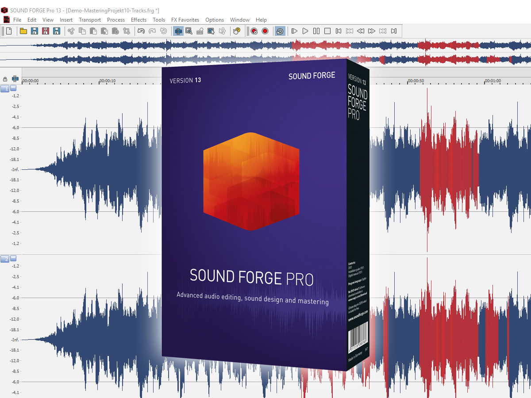
Task: Click the Crop/Trim icon
Action: click(x=127, y=31)
